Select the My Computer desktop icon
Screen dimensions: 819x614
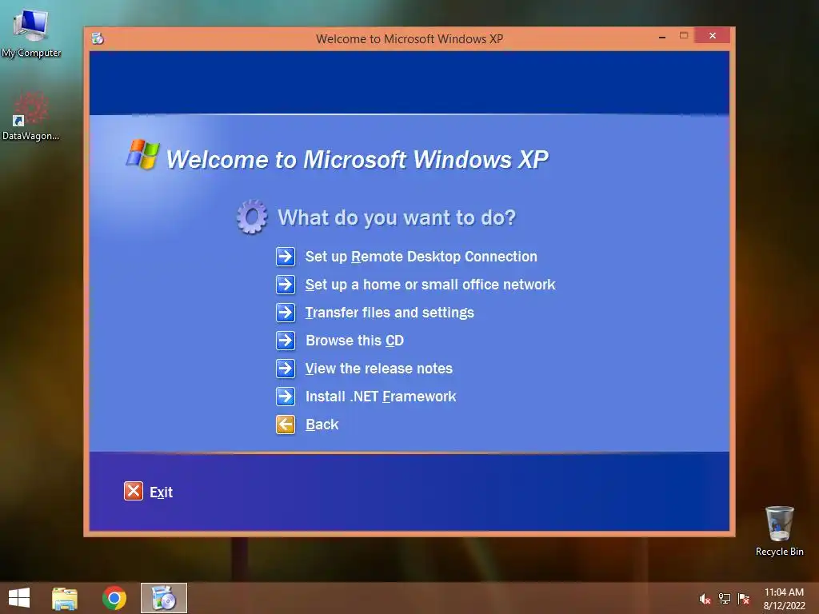tap(31, 34)
